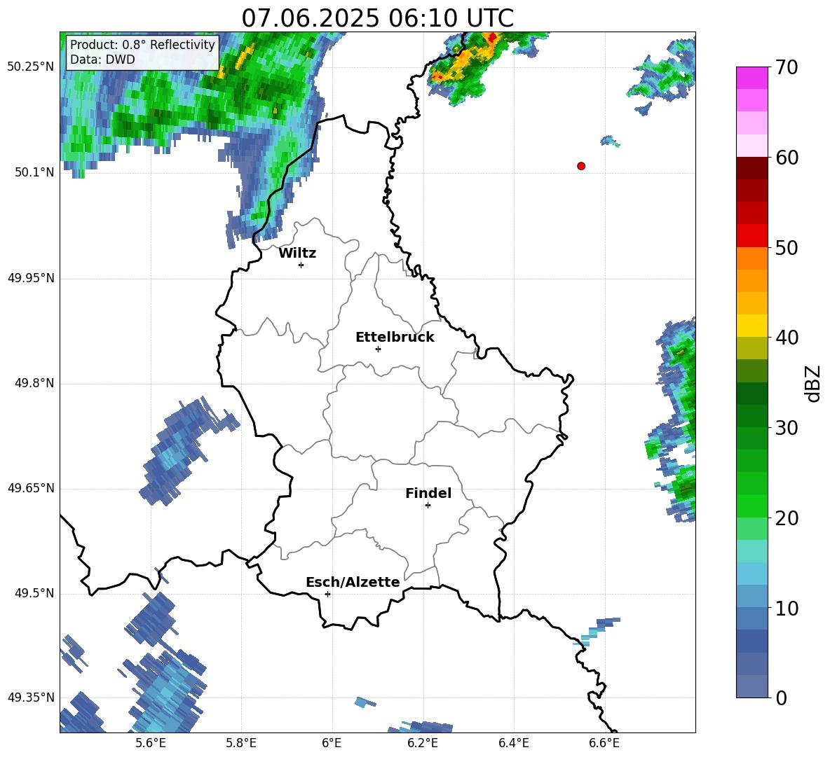
Task: Click the 10 label on the colorbar
Action: point(787,608)
